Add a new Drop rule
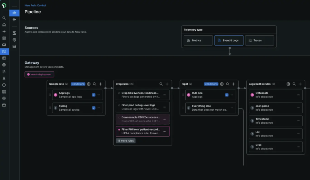Screen dimensions: 310x180 (167, 84)
